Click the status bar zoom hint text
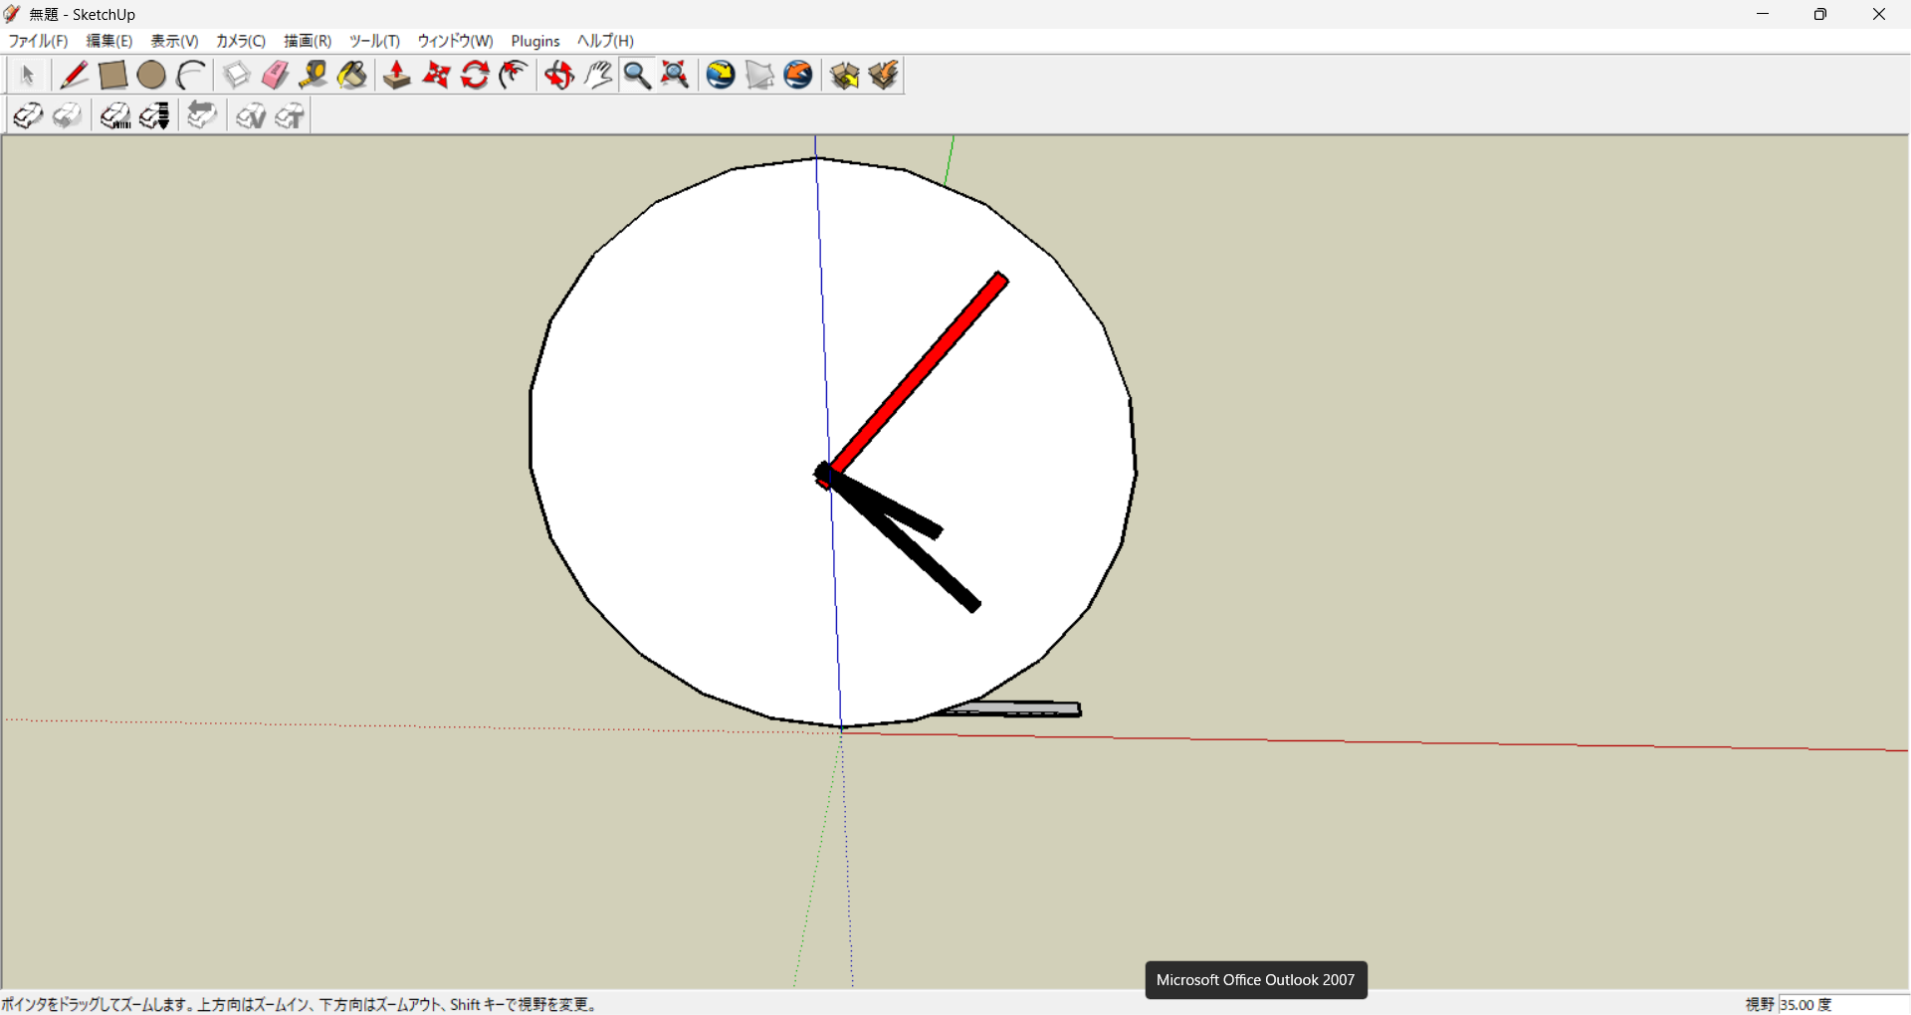This screenshot has width=1911, height=1015. point(300,1004)
